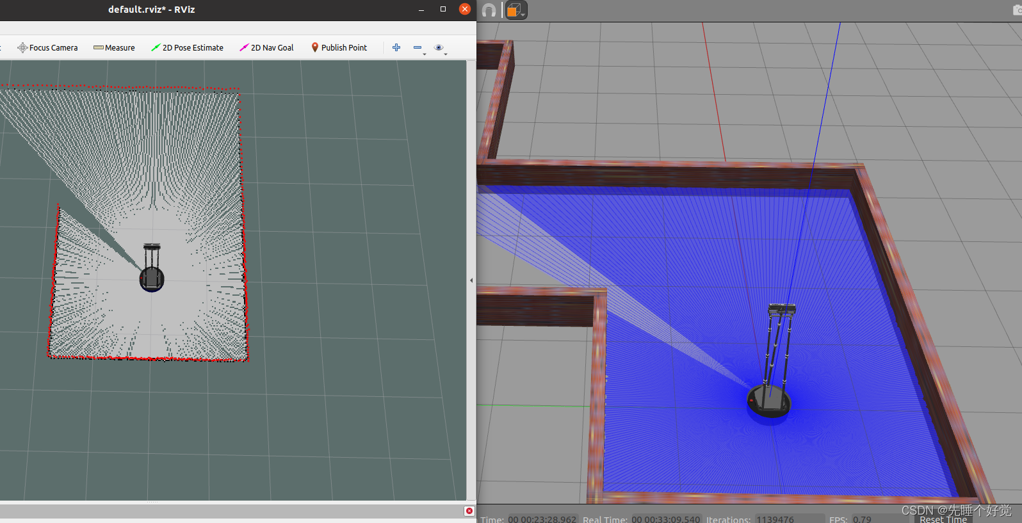Click the FPS value in Gazebo's status bar
The height and width of the screenshot is (523, 1022).
point(862,519)
